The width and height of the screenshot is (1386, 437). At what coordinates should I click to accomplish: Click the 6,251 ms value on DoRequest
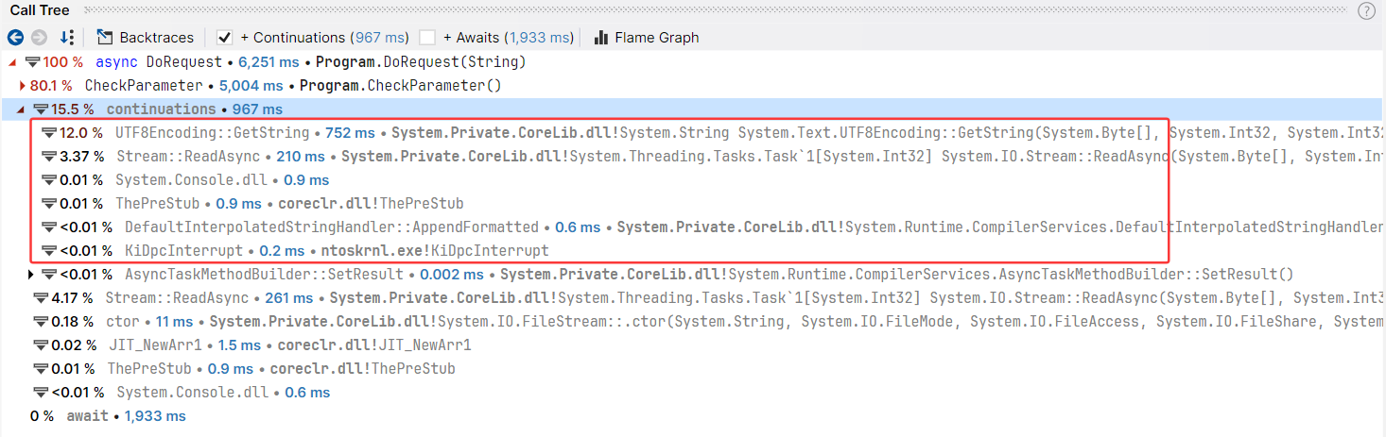[269, 62]
